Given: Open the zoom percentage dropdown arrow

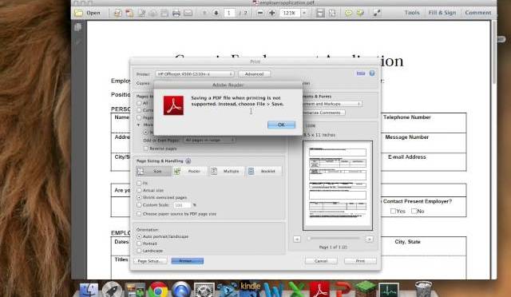Looking at the screenshot, I should pyautogui.click(x=304, y=13).
